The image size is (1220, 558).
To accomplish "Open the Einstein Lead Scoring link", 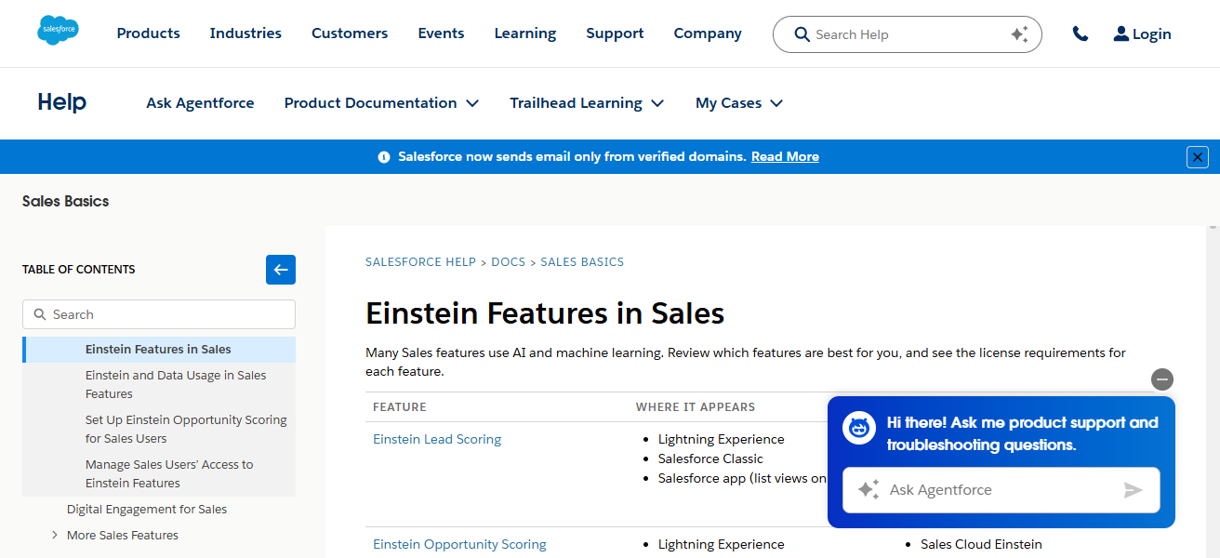I will (437, 438).
